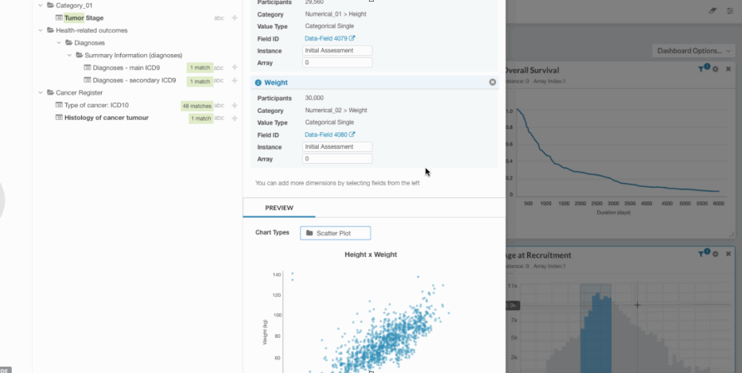The width and height of the screenshot is (742, 373).
Task: Click the table icon beside Type of cancer: ICD10
Action: tap(59, 105)
